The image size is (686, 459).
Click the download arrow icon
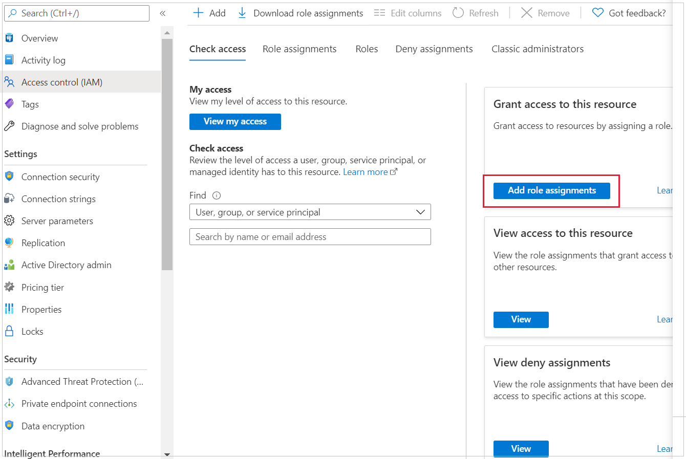click(242, 13)
